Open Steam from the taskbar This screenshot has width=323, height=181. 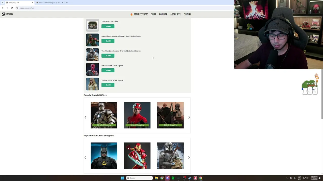[190, 178]
